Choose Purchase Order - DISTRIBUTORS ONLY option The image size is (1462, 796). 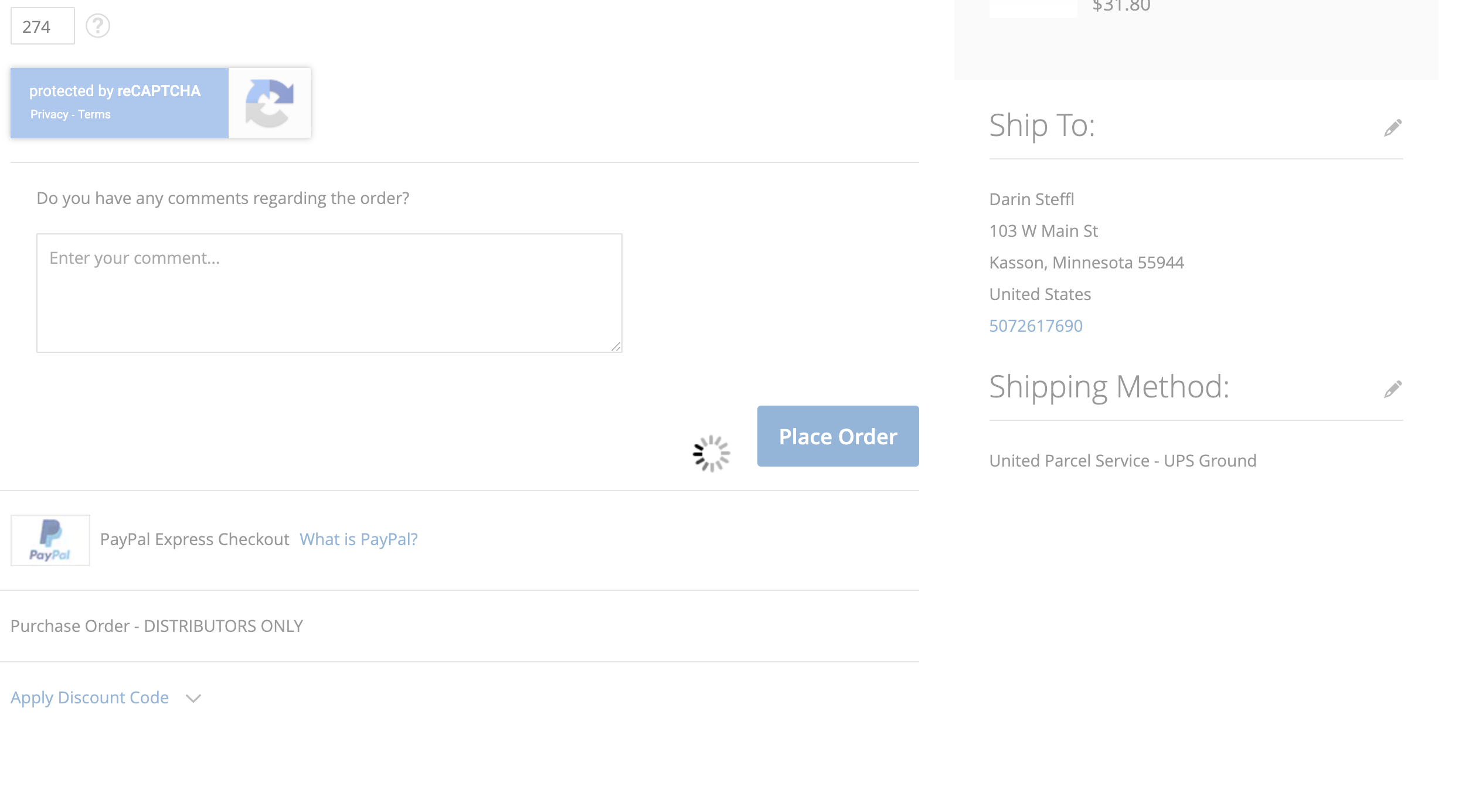coord(157,626)
